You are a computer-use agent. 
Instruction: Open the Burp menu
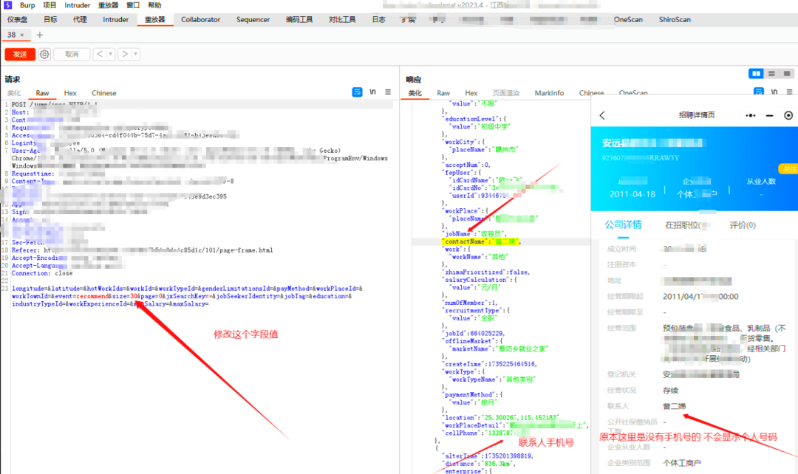pyautogui.click(x=27, y=5)
